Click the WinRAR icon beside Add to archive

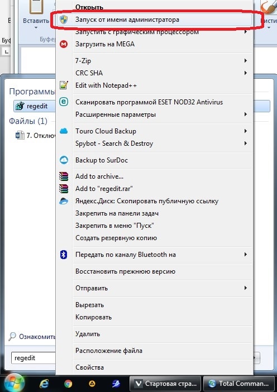(64, 176)
